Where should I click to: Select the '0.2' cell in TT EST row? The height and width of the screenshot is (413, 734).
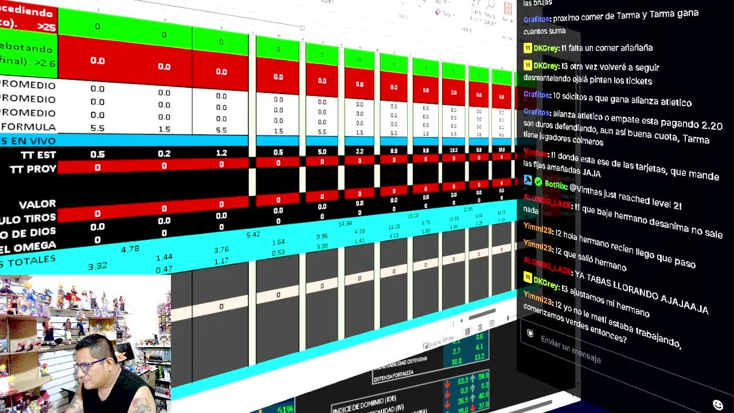(x=164, y=154)
